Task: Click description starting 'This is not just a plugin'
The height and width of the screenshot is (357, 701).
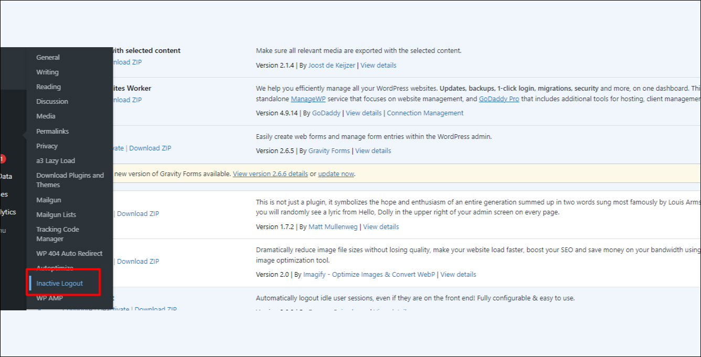Action: (478, 207)
